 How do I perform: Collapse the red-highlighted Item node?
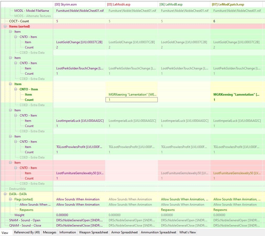[x=10, y=162]
